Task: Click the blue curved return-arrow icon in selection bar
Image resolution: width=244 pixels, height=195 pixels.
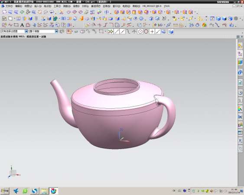Action: click(x=76, y=32)
